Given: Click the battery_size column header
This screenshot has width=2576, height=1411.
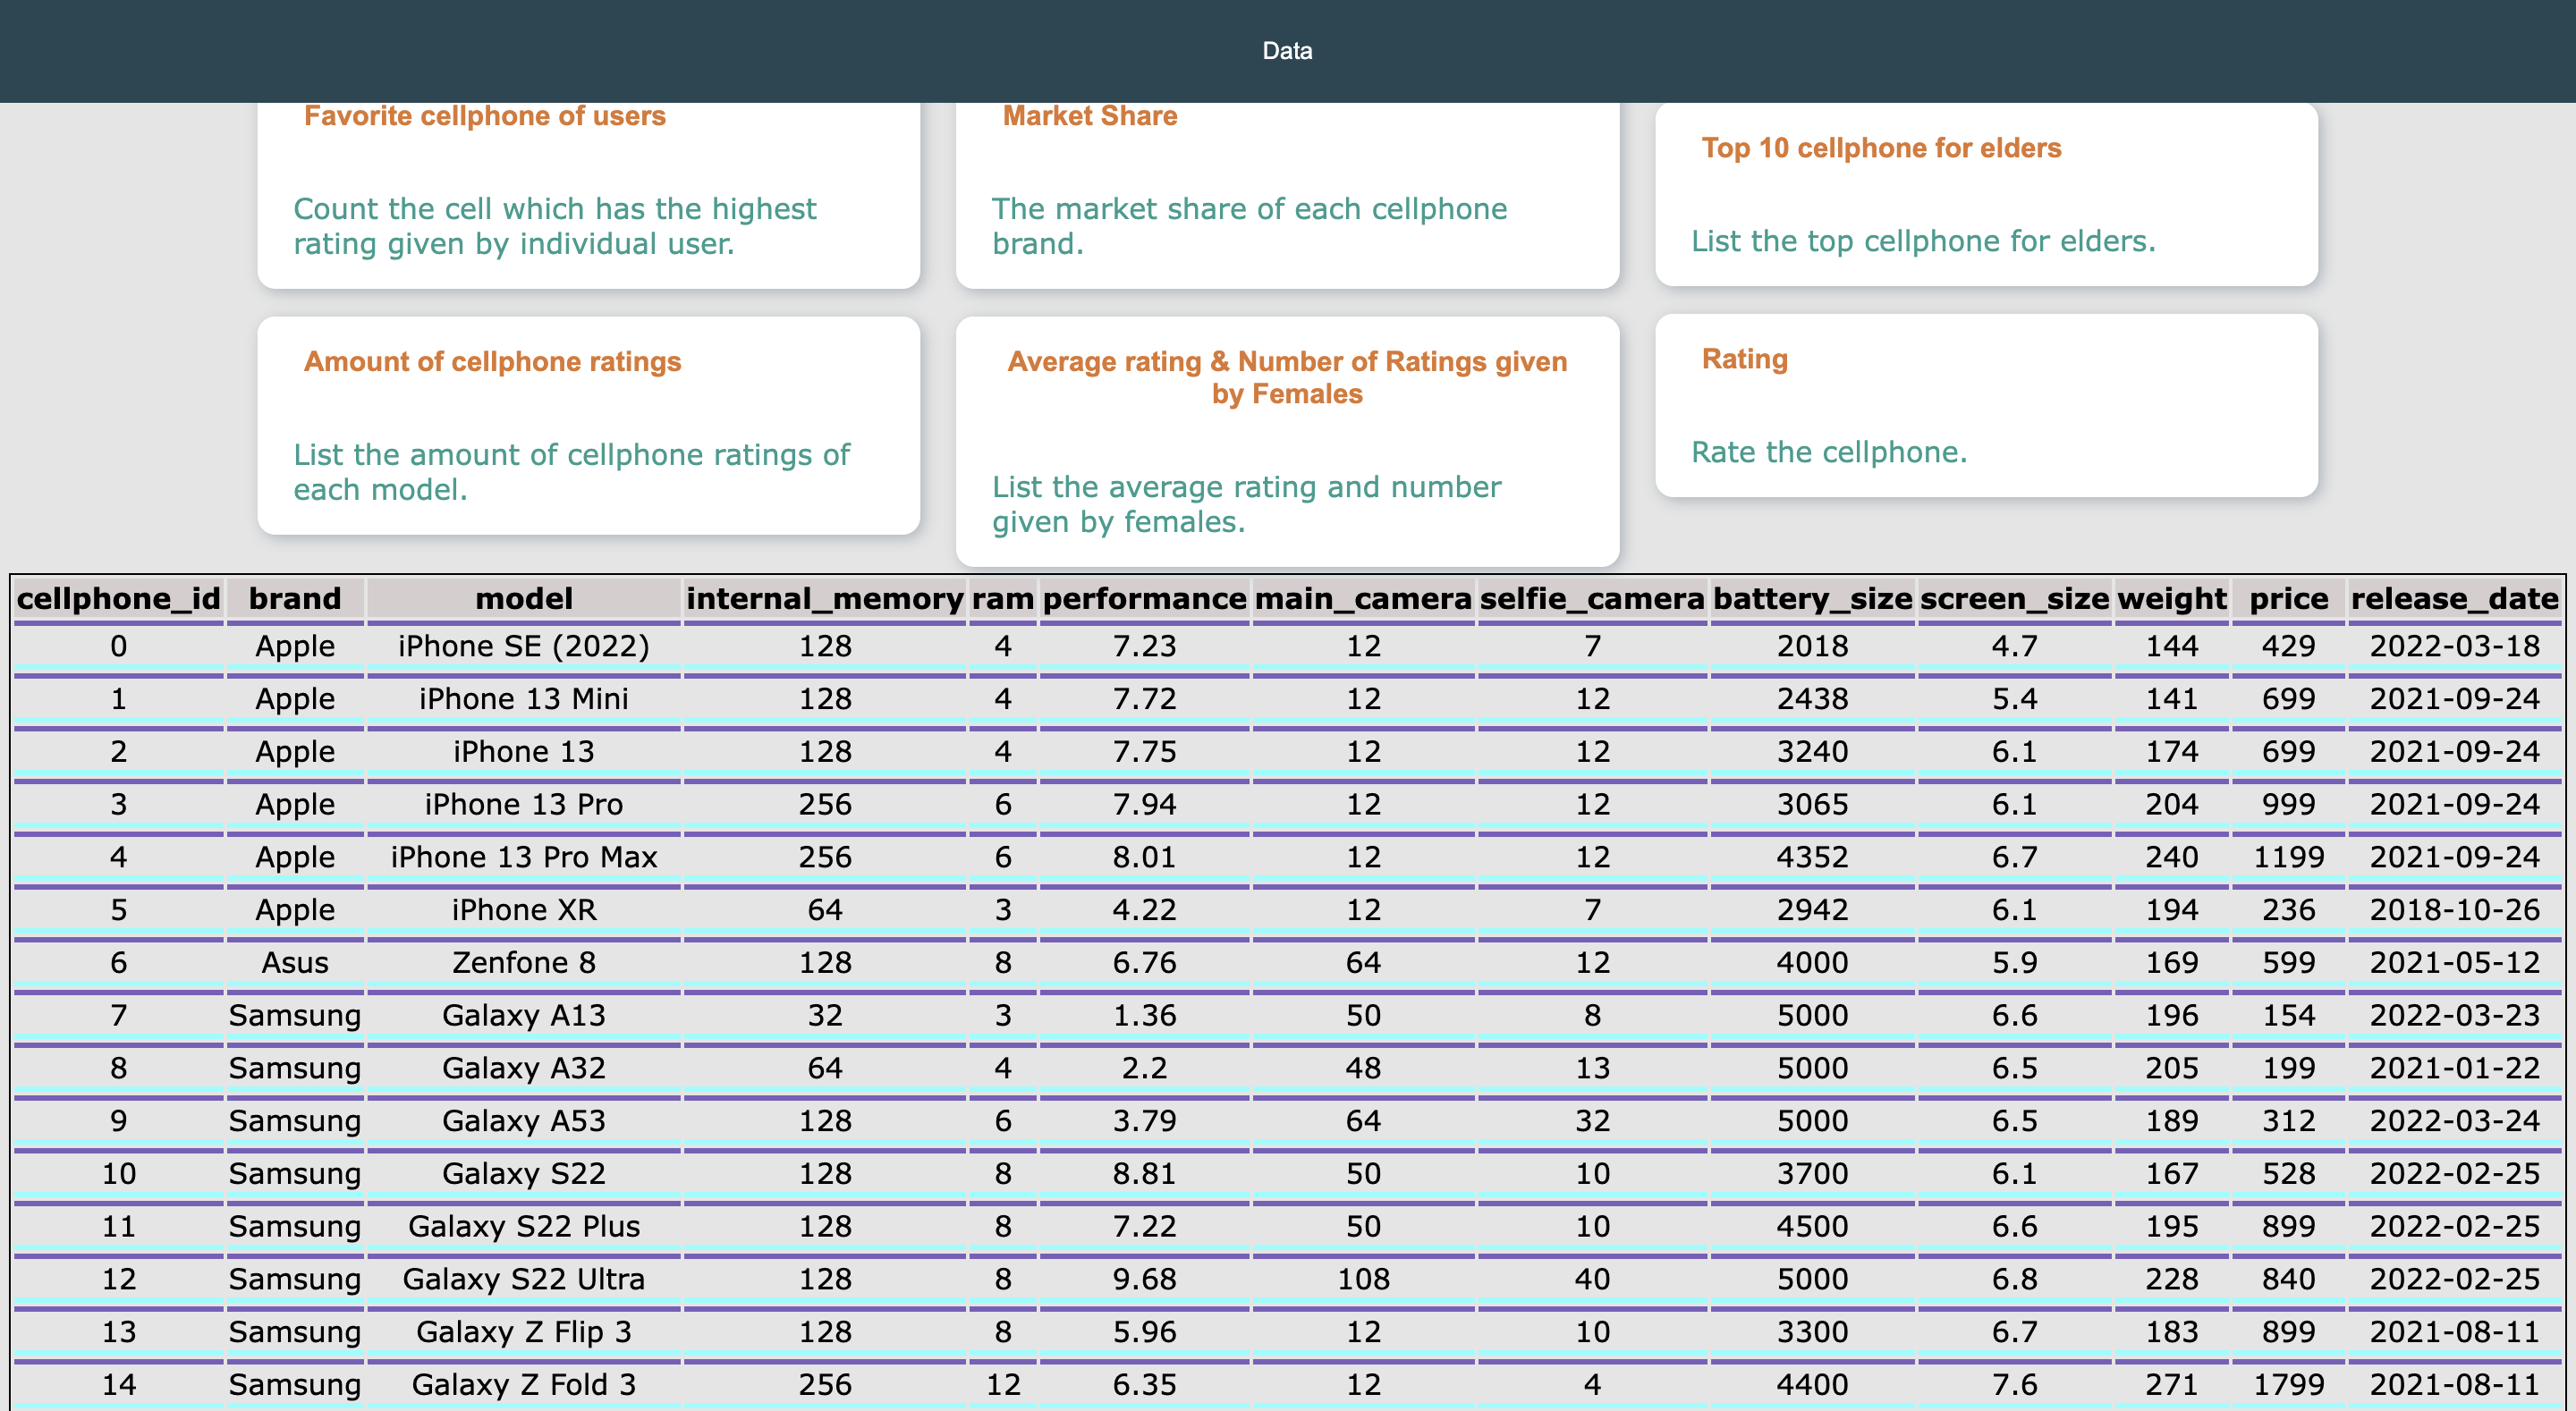Looking at the screenshot, I should point(1812,598).
